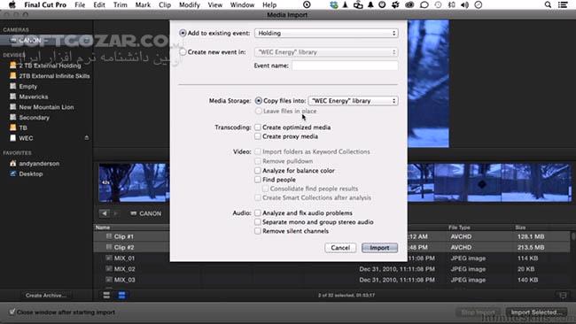Image resolution: width=576 pixels, height=324 pixels.
Task: Click the 128.1 MB size cell
Action: click(x=531, y=236)
